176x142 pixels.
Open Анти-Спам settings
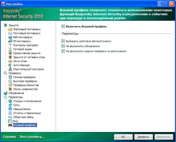pos(20,61)
